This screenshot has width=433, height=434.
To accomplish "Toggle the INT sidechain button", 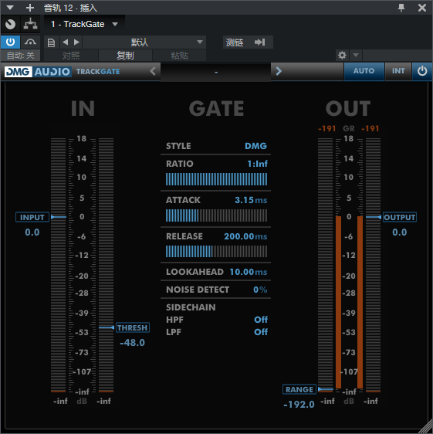I will click(x=398, y=71).
